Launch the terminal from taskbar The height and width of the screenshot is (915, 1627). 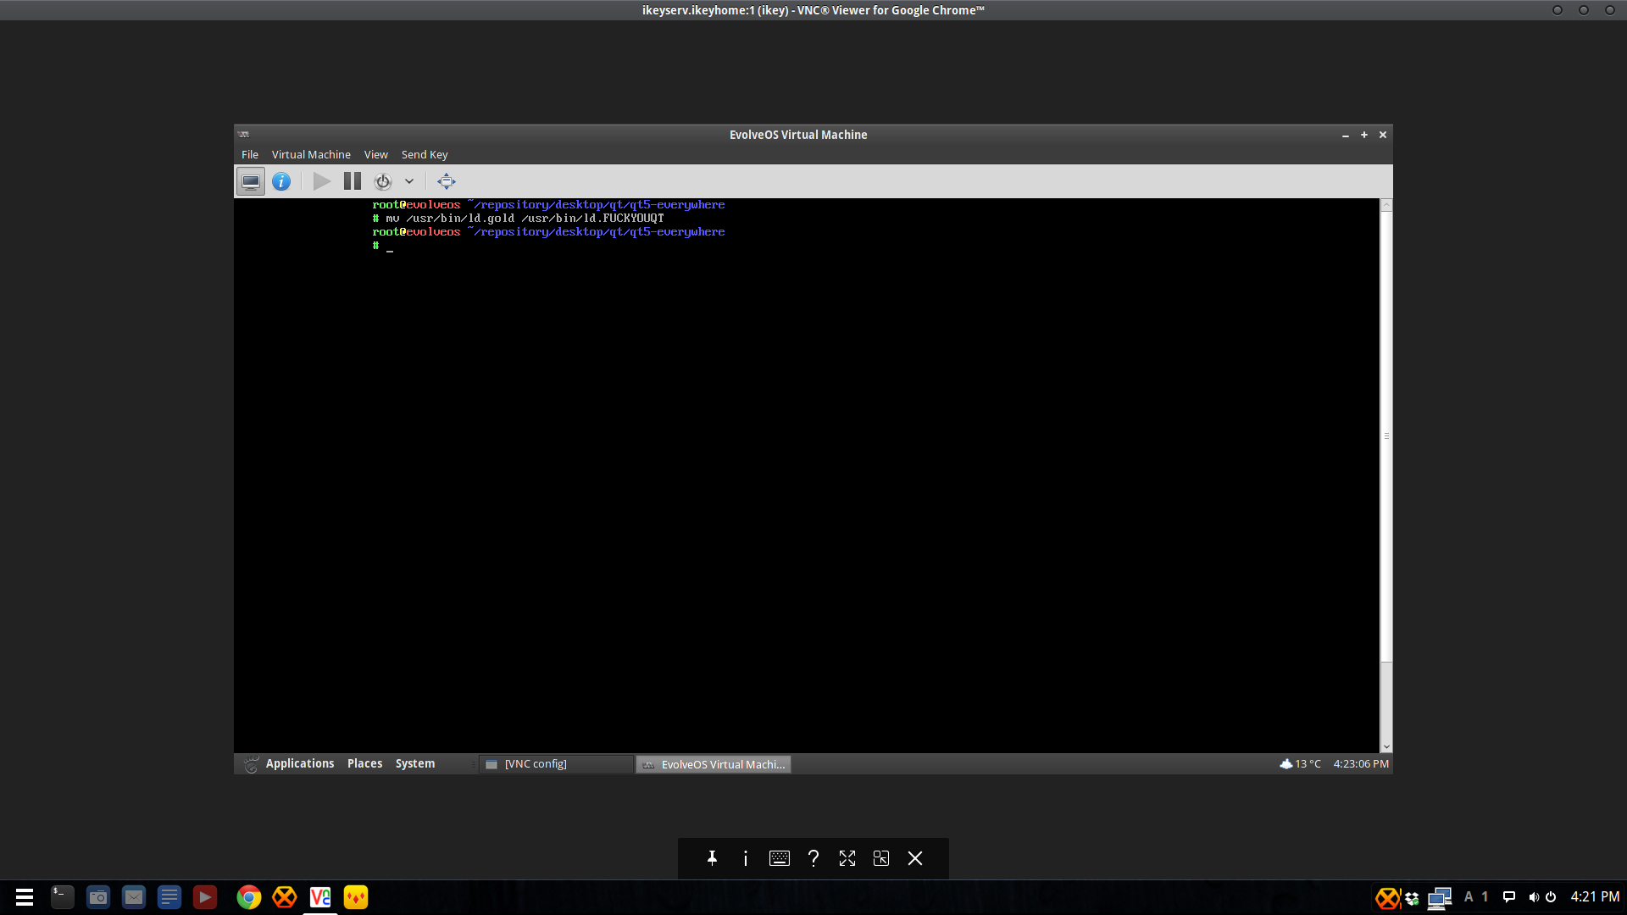coord(63,897)
